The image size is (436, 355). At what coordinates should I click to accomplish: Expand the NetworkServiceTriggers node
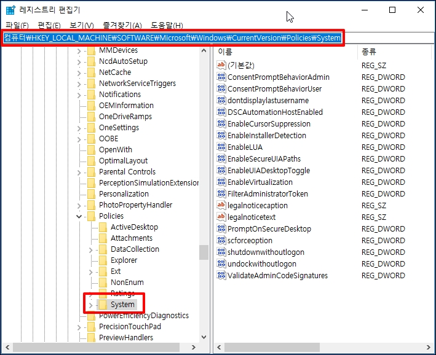(79, 84)
